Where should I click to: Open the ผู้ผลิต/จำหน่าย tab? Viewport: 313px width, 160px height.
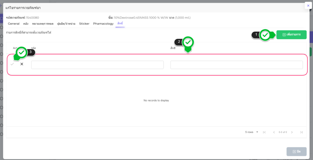click(66, 24)
